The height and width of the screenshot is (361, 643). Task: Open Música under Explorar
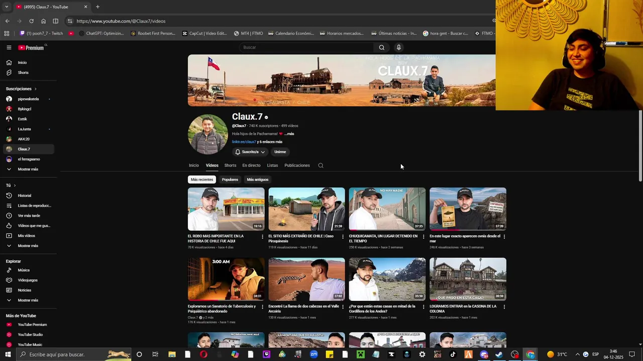[28, 270]
